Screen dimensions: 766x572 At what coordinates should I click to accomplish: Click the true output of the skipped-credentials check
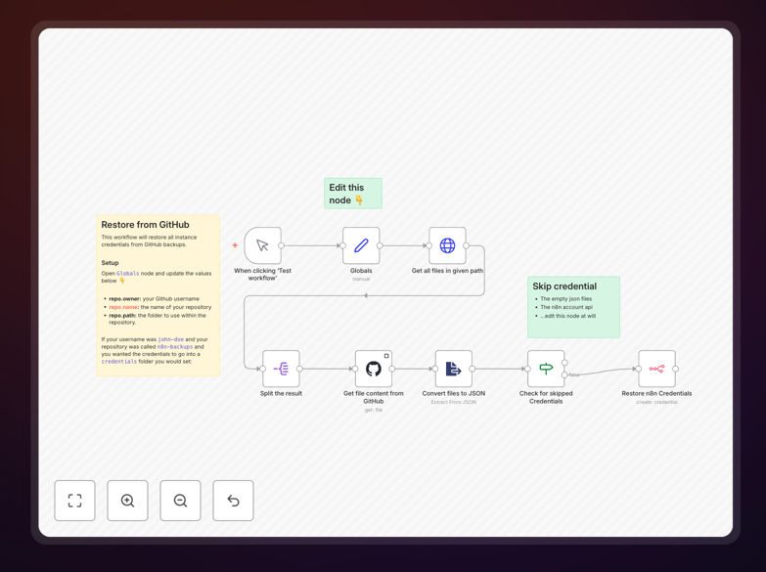point(564,363)
